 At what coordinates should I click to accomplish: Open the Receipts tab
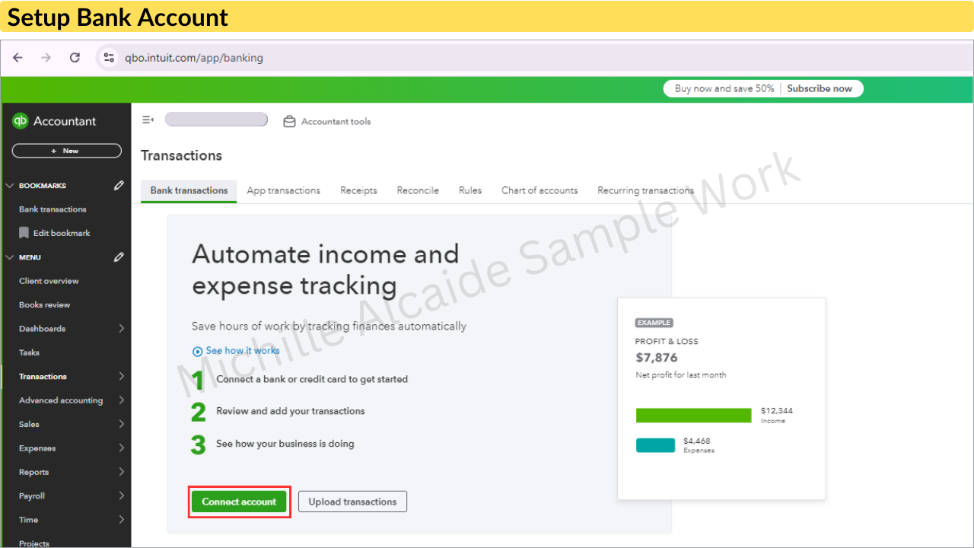point(358,190)
